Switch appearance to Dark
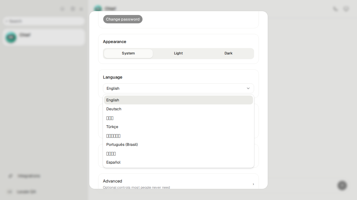The height and width of the screenshot is (200, 357). tap(228, 53)
